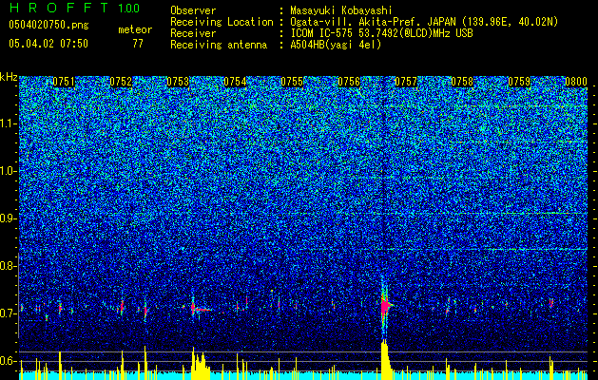Click receiver text ICOM IC-575 53.7492 MHz USB
The width and height of the screenshot is (598, 380).
(x=381, y=33)
